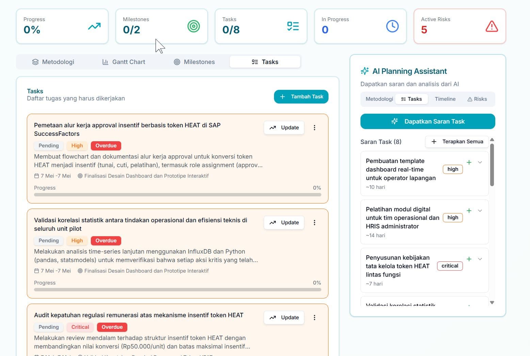Viewport: 530px width, 356px height.
Task: Select the Tasks main tab
Action: click(265, 62)
